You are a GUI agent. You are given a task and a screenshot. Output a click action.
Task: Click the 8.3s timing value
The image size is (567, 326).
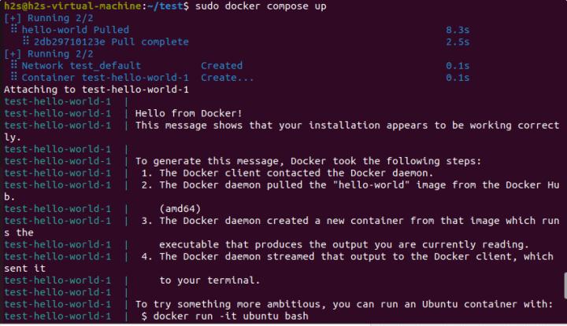click(458, 30)
